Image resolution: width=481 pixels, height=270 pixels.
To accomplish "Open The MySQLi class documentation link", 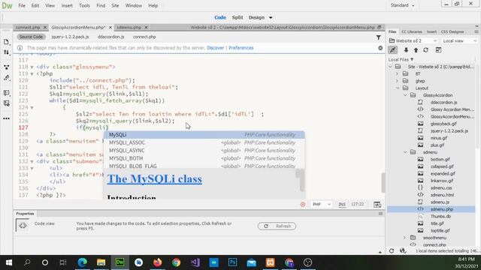I will [155, 179].
